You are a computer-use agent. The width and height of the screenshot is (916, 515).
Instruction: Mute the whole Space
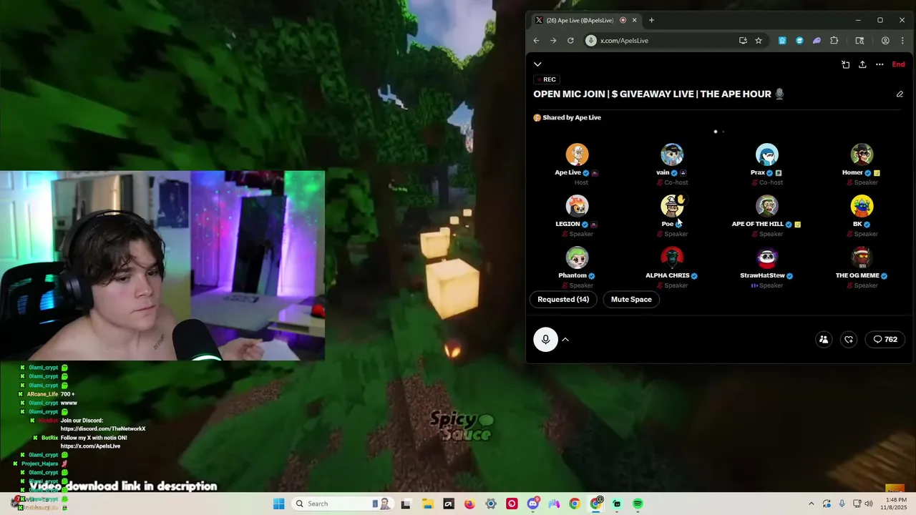pos(631,300)
